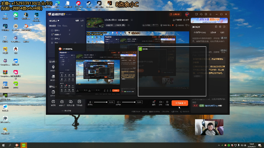264x148 pixels.
Task: Edit the stream title with pencil icon
Action: pos(132,20)
